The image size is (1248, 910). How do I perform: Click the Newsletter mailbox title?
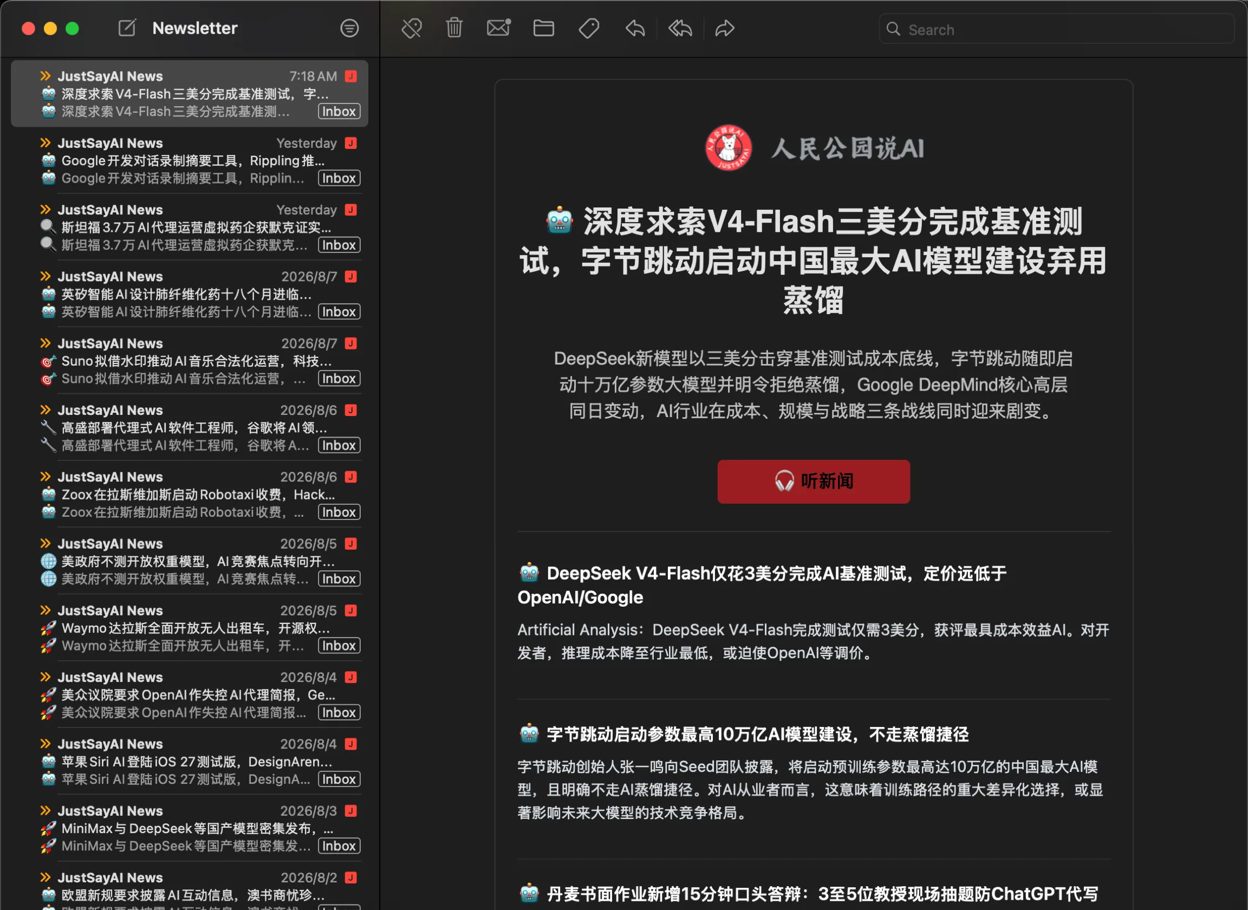[195, 28]
